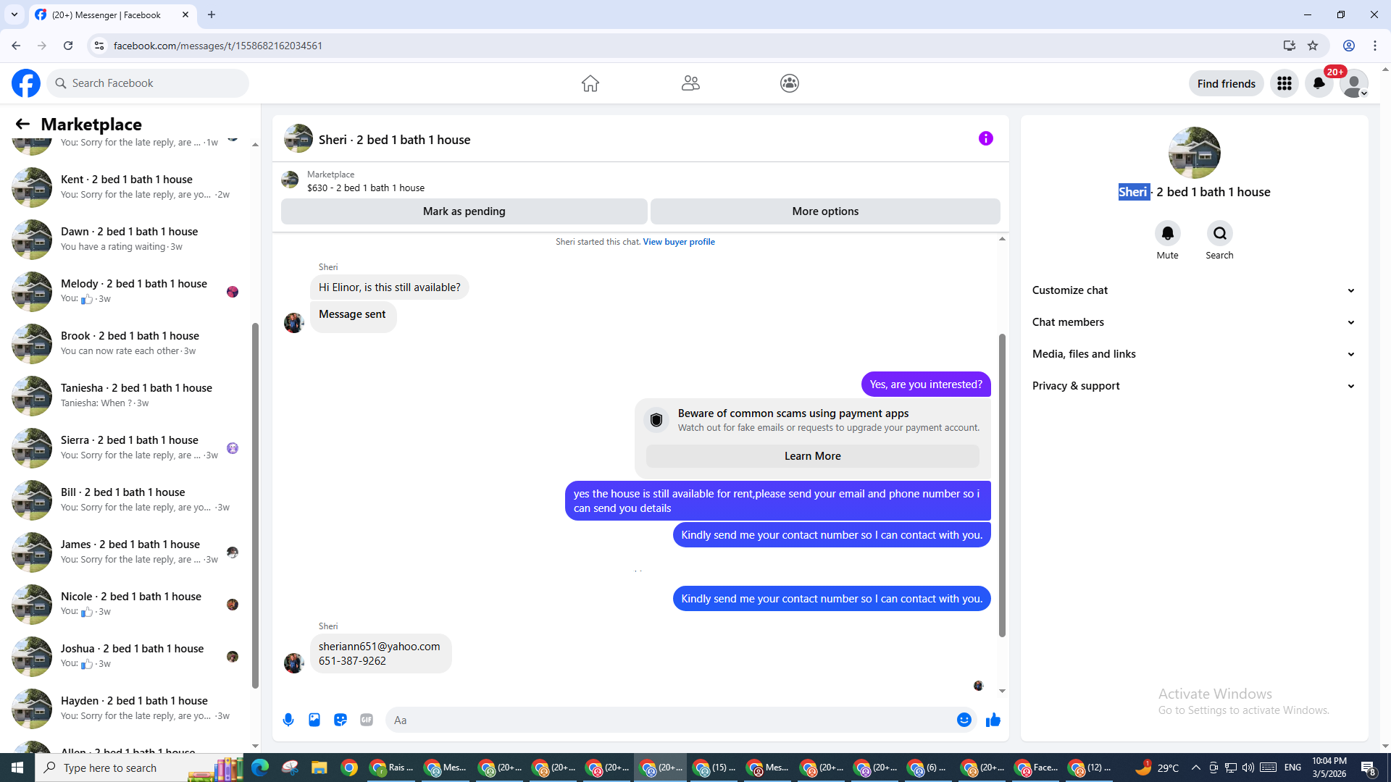Screen dimensions: 1391x782
Task: Open the emoji picker in the message box
Action: 964,720
